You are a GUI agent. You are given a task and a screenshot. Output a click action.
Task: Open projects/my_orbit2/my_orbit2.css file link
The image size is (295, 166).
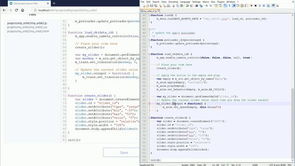(27, 27)
